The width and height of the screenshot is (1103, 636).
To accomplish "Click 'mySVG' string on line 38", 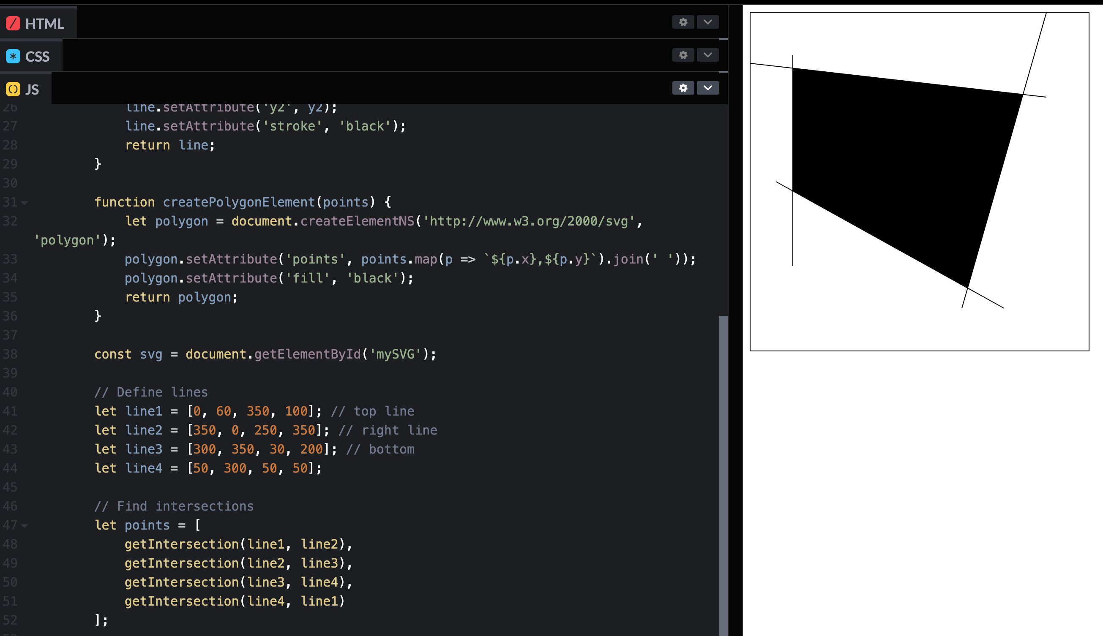I will [x=396, y=354].
